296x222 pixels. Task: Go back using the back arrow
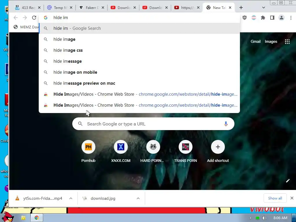[x=16, y=18]
